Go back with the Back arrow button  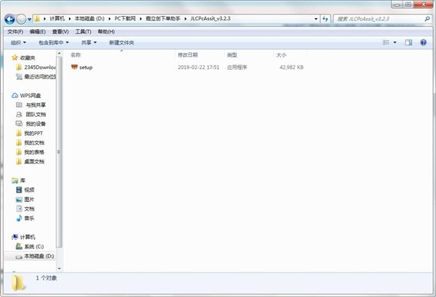pyautogui.click(x=9, y=19)
